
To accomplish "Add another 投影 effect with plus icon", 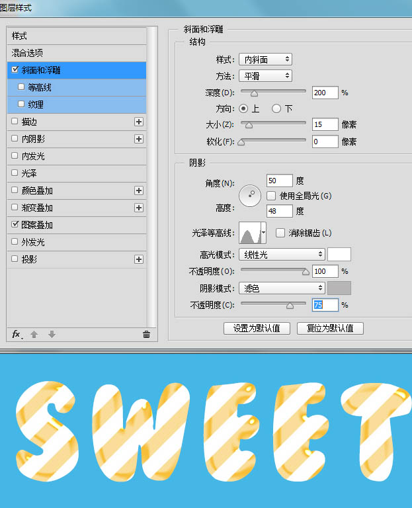I will 139,259.
